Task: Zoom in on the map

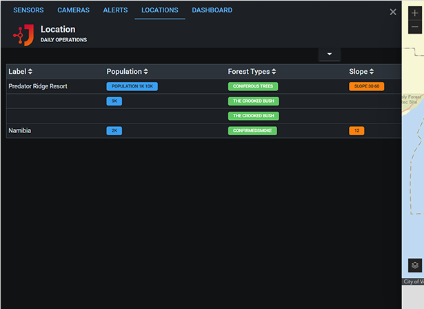Action: pyautogui.click(x=414, y=13)
